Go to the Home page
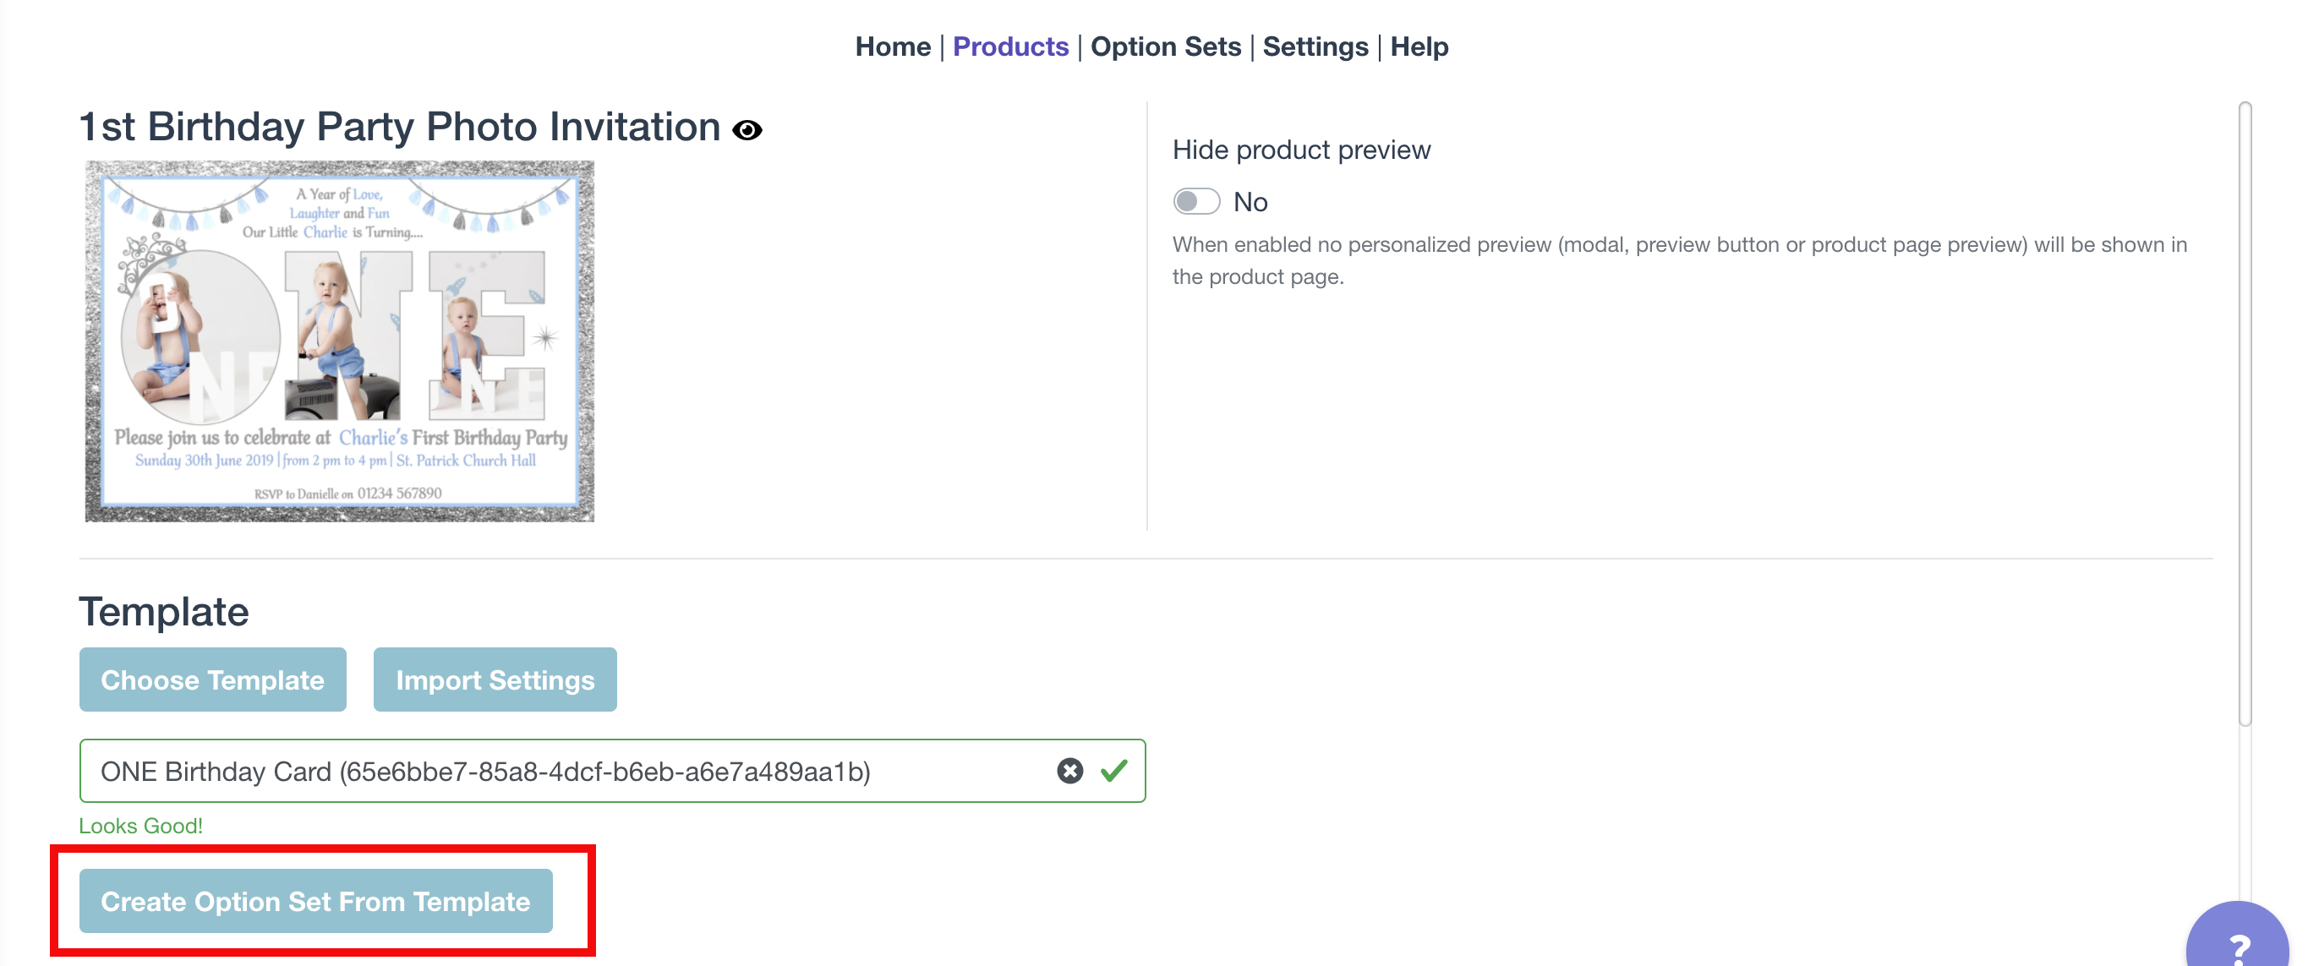The image size is (2308, 966). pyautogui.click(x=893, y=46)
